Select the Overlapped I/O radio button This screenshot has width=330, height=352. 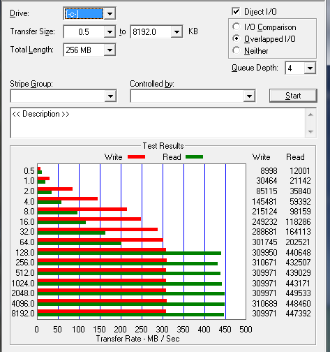[x=237, y=38]
